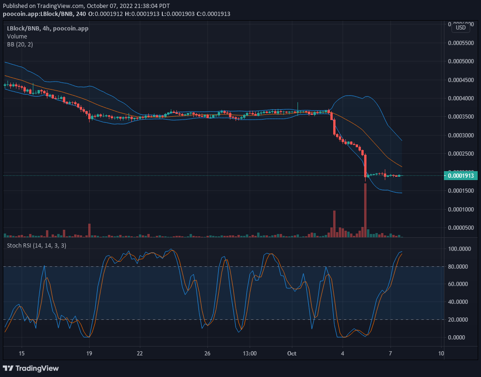Click the Stoch RSI (14, 14, 3, 3) label

(37, 246)
